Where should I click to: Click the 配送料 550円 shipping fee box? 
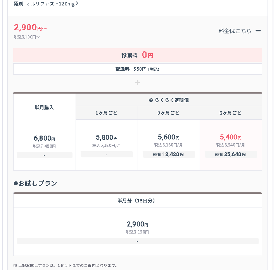click(x=138, y=69)
